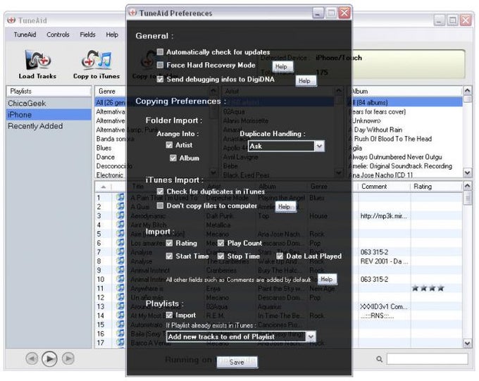Click in the search input field
The height and width of the screenshot is (381, 479).
[427, 359]
